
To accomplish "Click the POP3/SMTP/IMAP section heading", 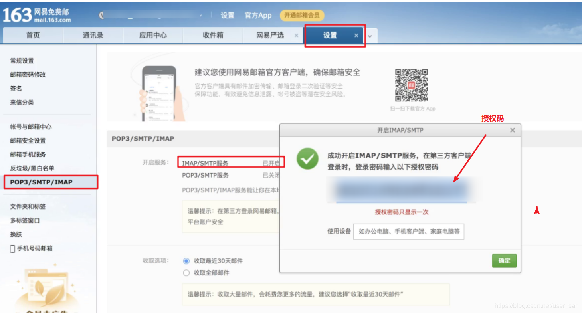I will click(x=143, y=139).
